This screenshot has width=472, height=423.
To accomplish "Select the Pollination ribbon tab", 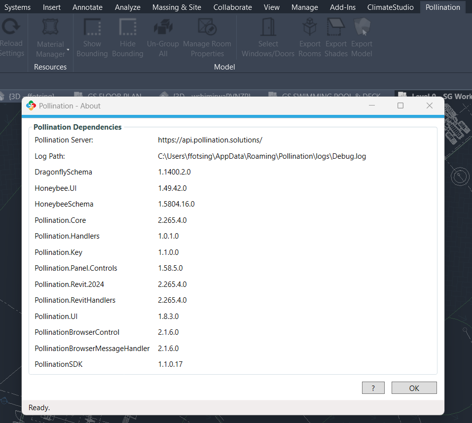I will pyautogui.click(x=443, y=7).
